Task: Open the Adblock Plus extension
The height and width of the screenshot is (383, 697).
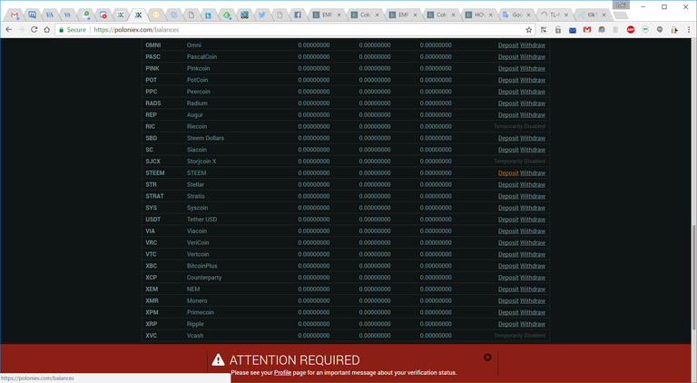Action: click(x=631, y=30)
